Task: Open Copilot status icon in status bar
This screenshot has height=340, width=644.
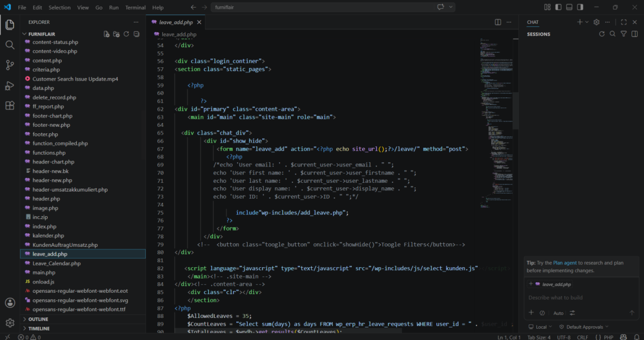Action: (623, 337)
